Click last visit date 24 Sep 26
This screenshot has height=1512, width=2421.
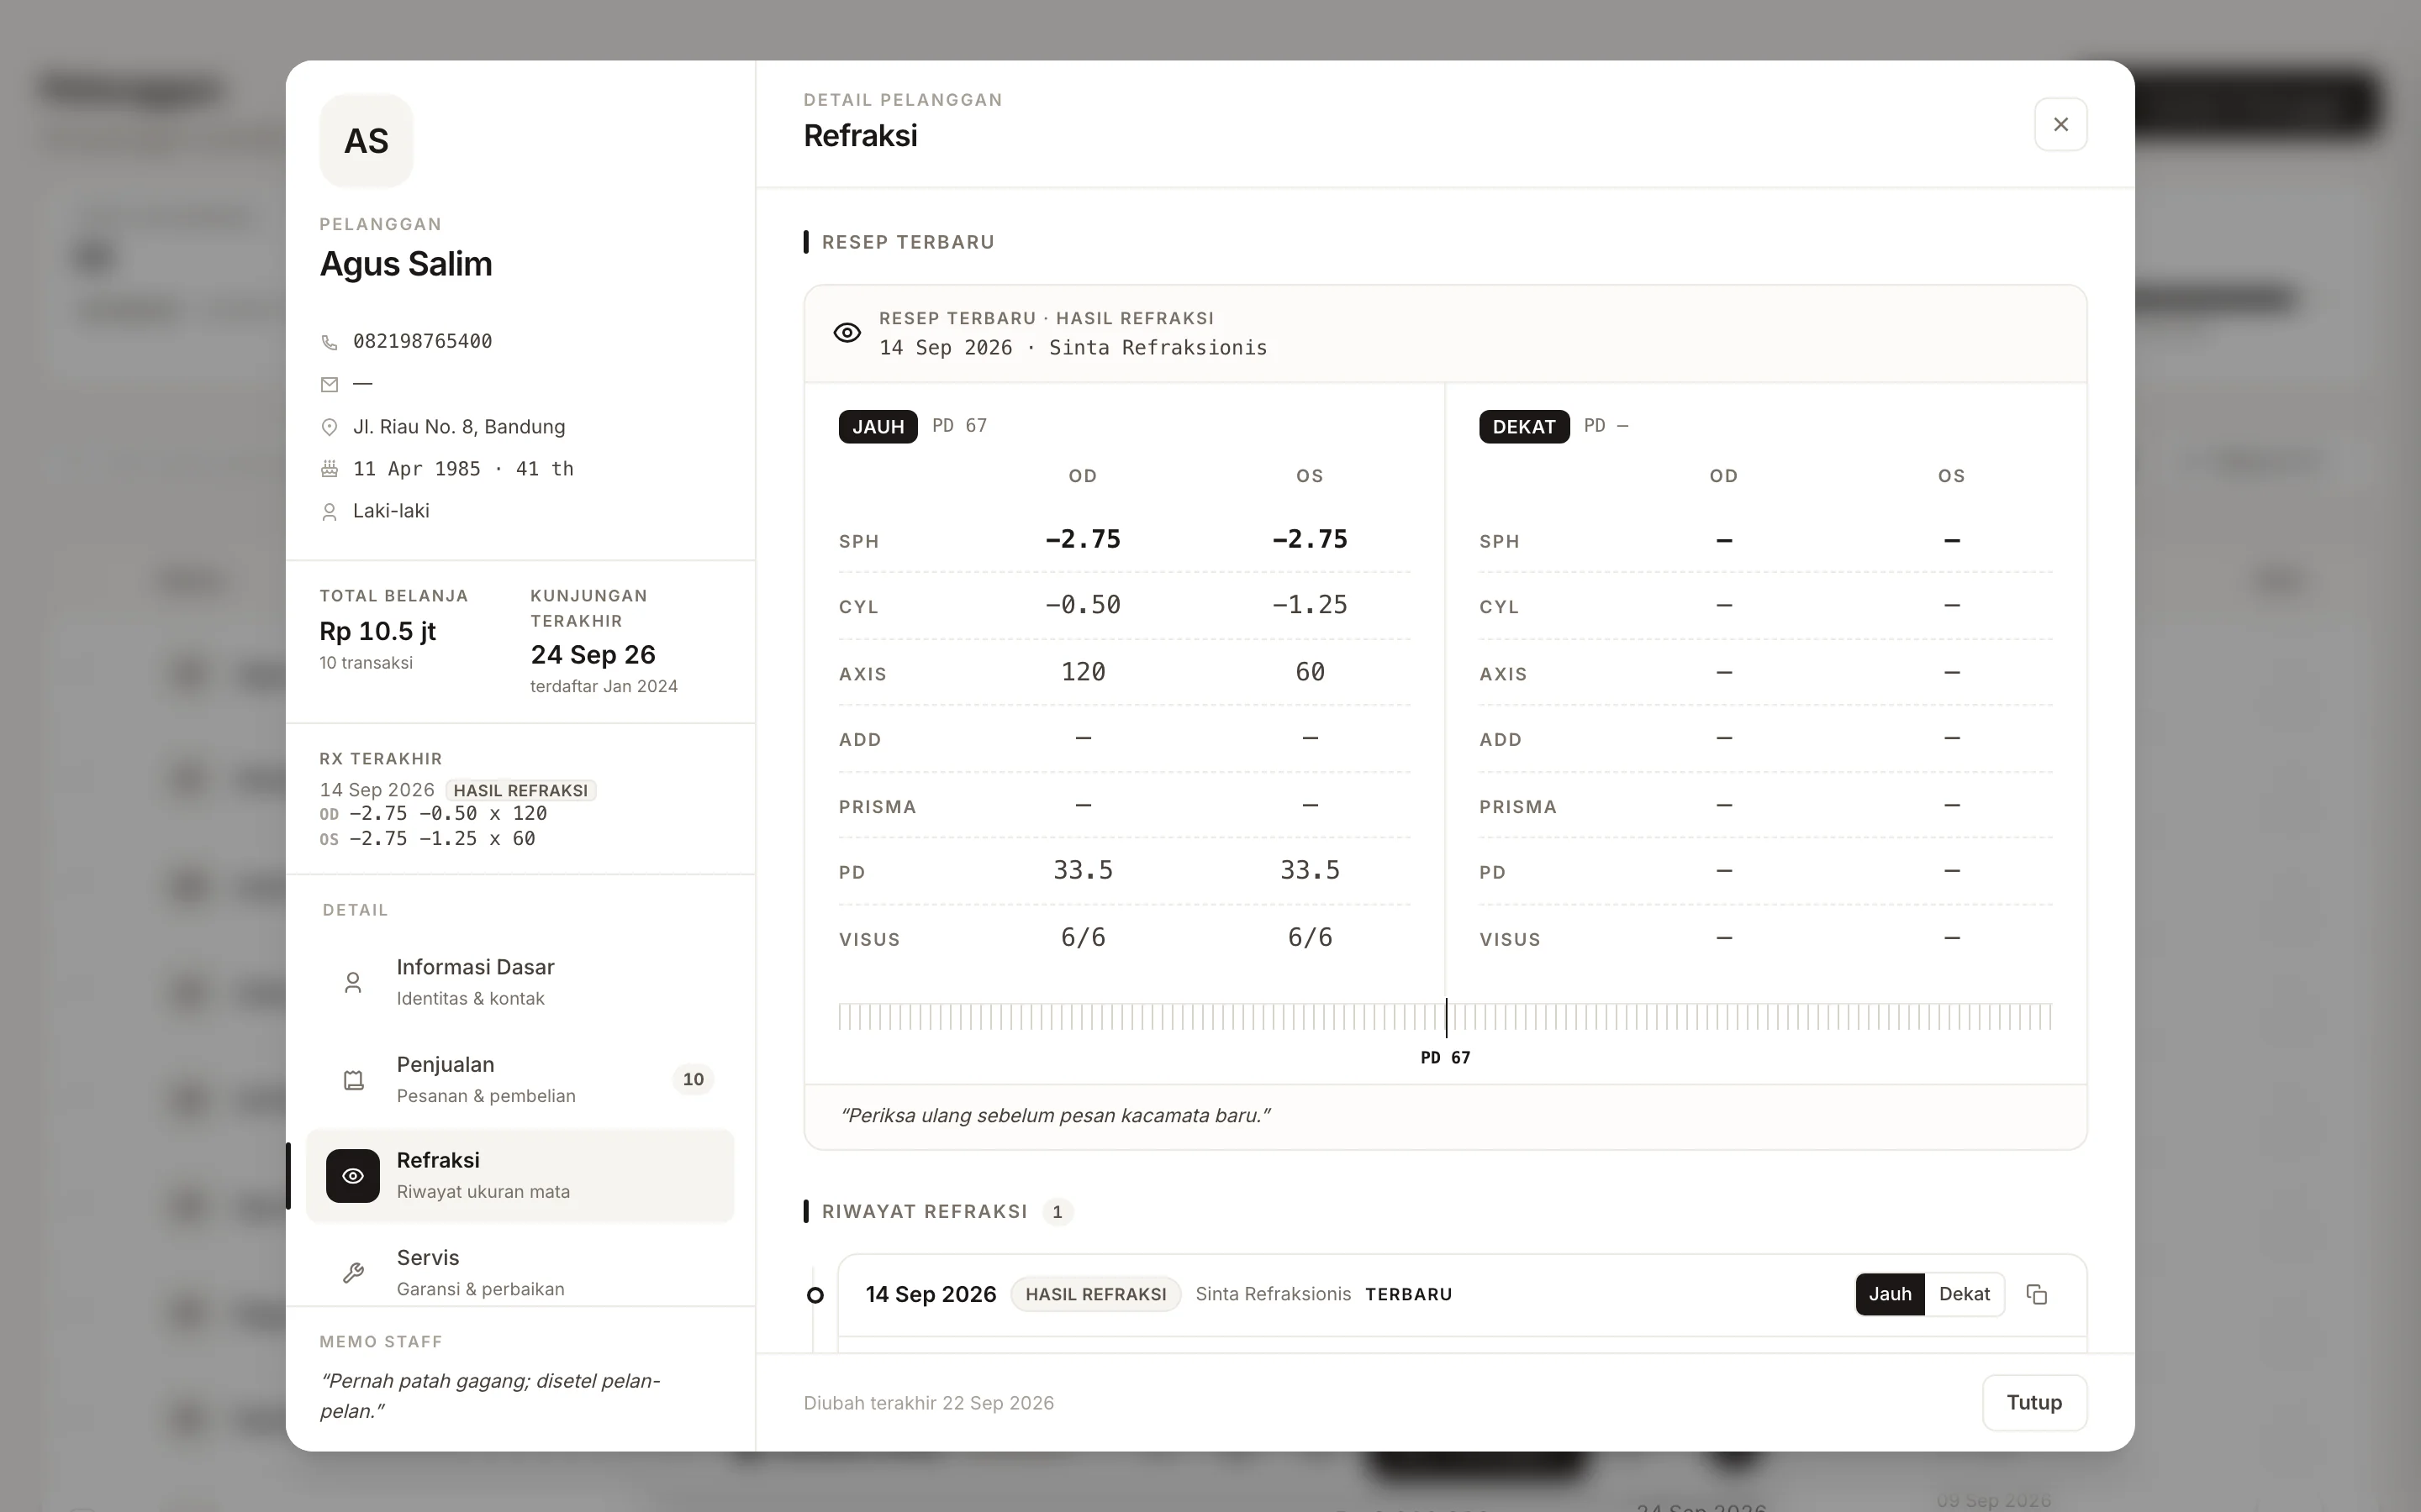coord(593,655)
